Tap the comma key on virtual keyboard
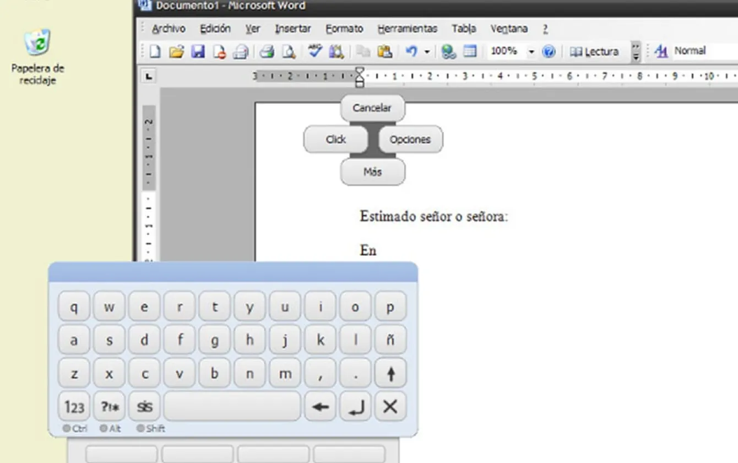 [x=320, y=373]
